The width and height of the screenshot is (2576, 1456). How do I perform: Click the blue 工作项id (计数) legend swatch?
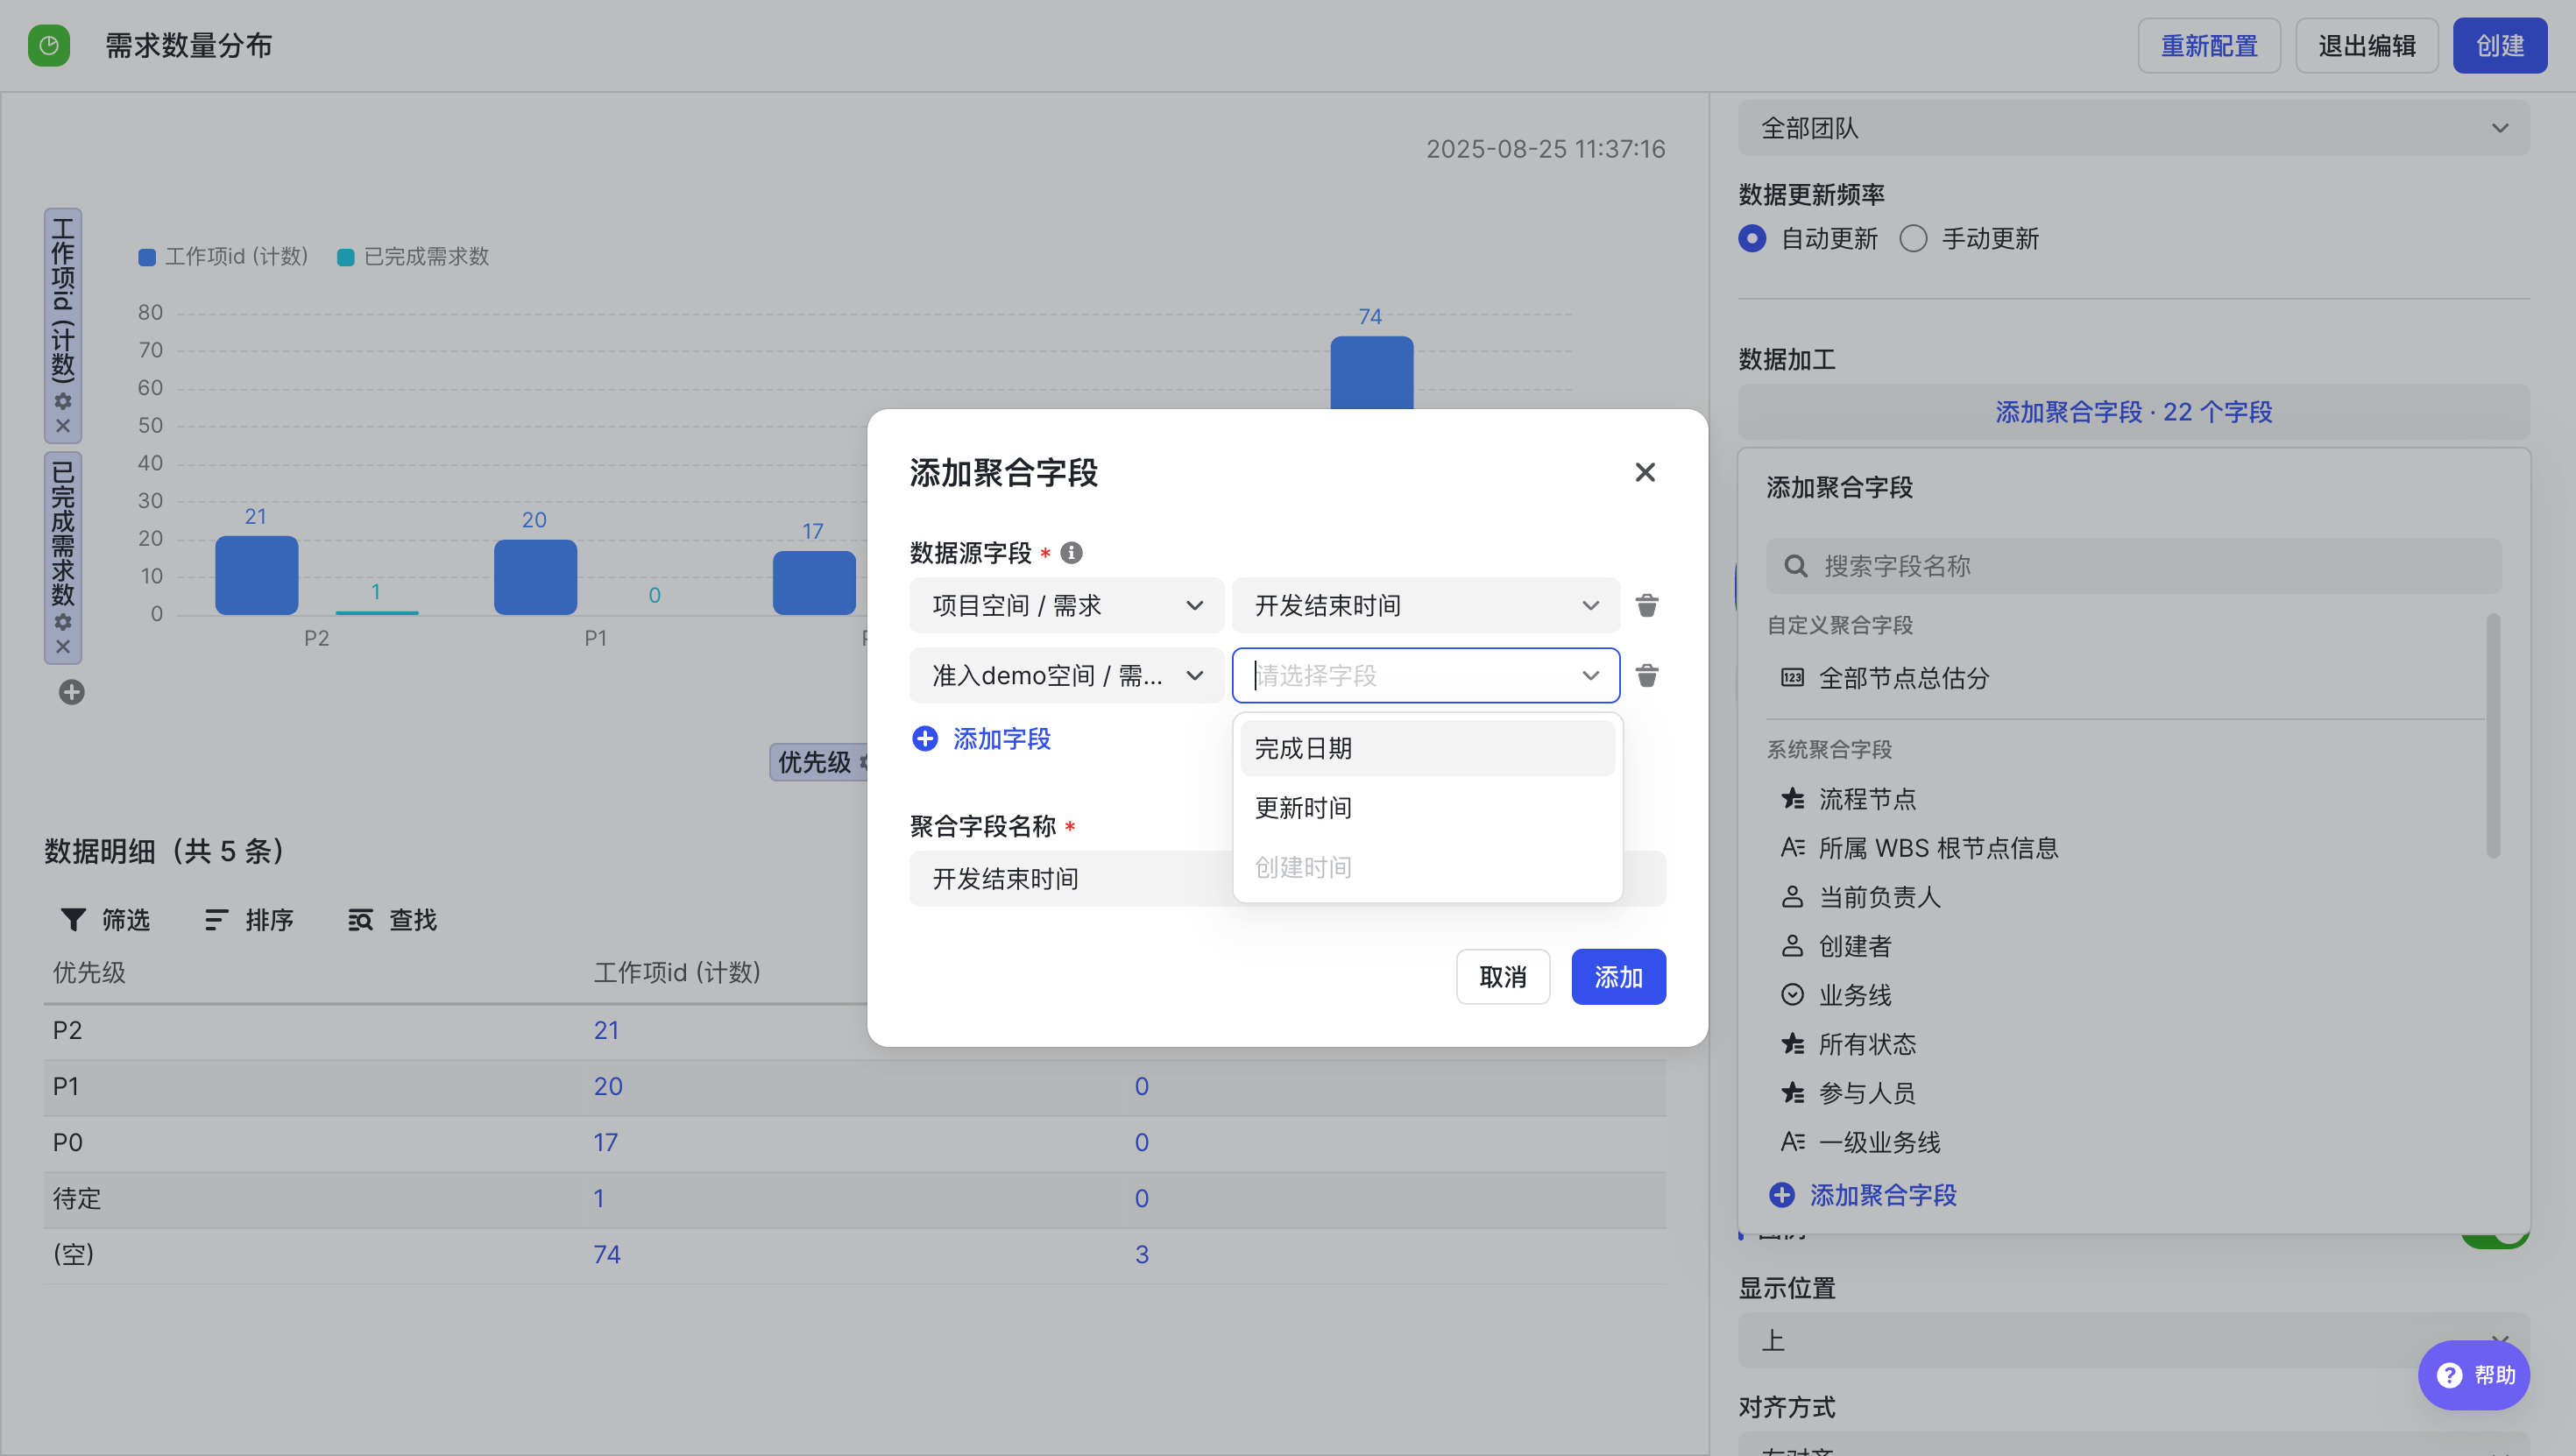(x=147, y=257)
